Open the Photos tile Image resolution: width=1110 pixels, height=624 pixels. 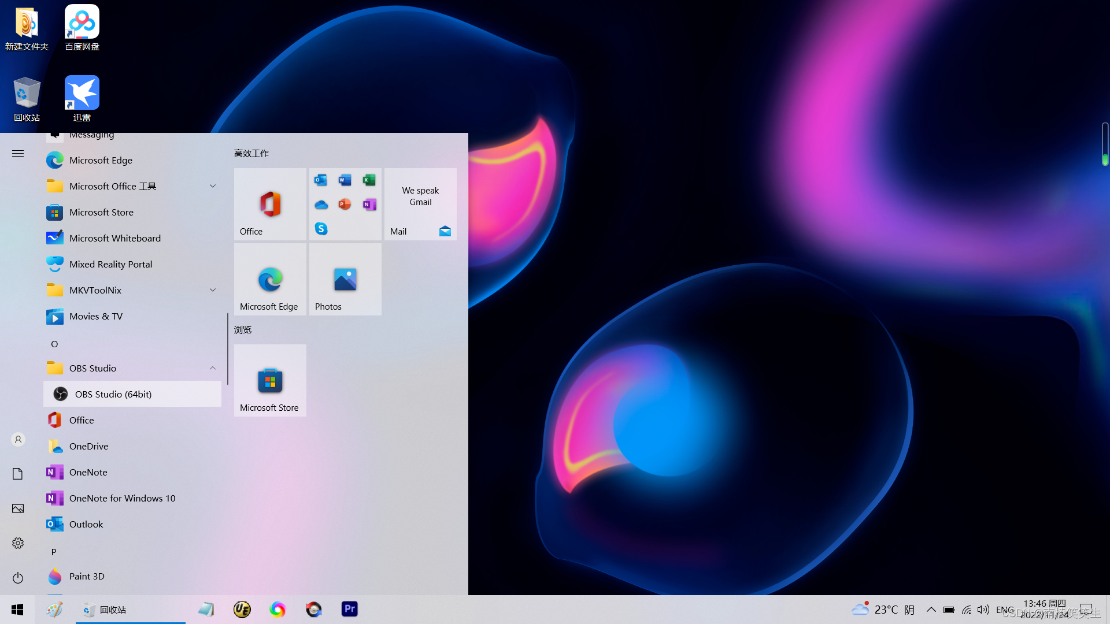point(345,279)
